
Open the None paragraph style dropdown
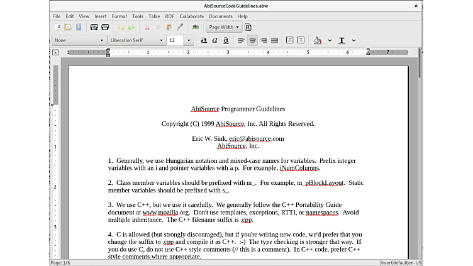click(79, 40)
